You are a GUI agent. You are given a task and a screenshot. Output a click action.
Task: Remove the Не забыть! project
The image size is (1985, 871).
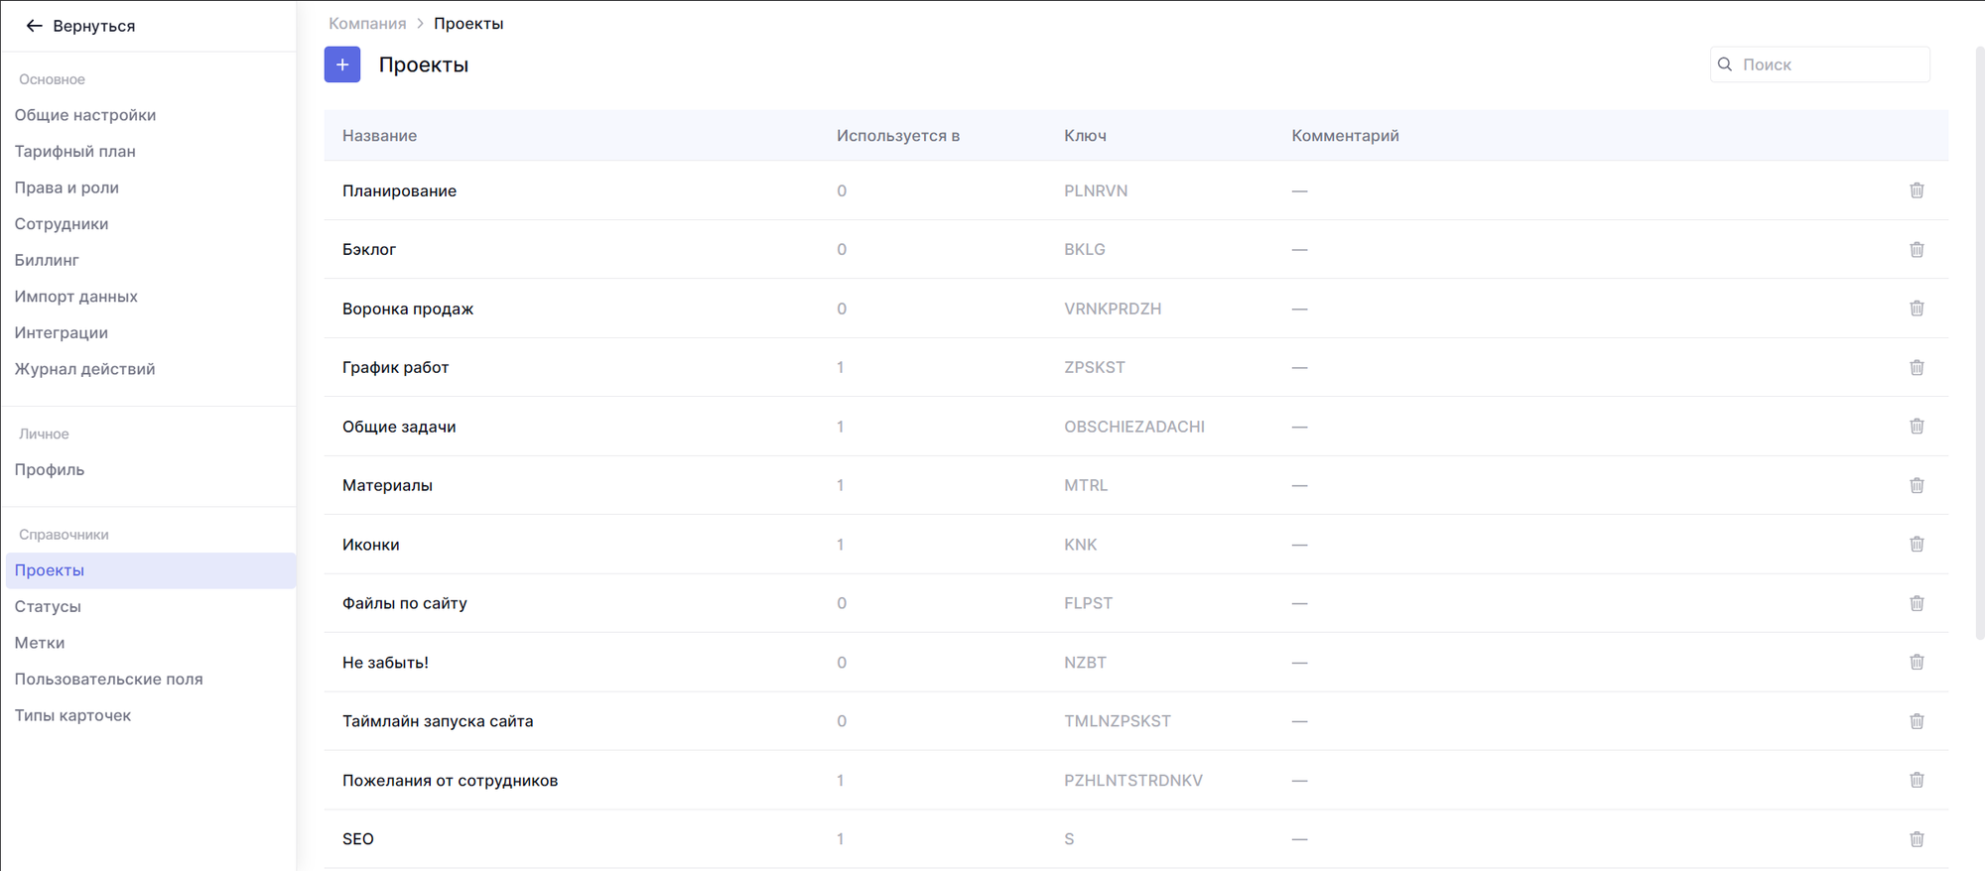pyautogui.click(x=1917, y=662)
